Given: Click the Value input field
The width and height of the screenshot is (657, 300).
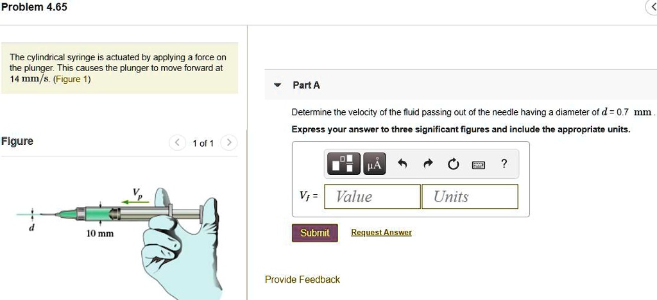Looking at the screenshot, I should [373, 196].
